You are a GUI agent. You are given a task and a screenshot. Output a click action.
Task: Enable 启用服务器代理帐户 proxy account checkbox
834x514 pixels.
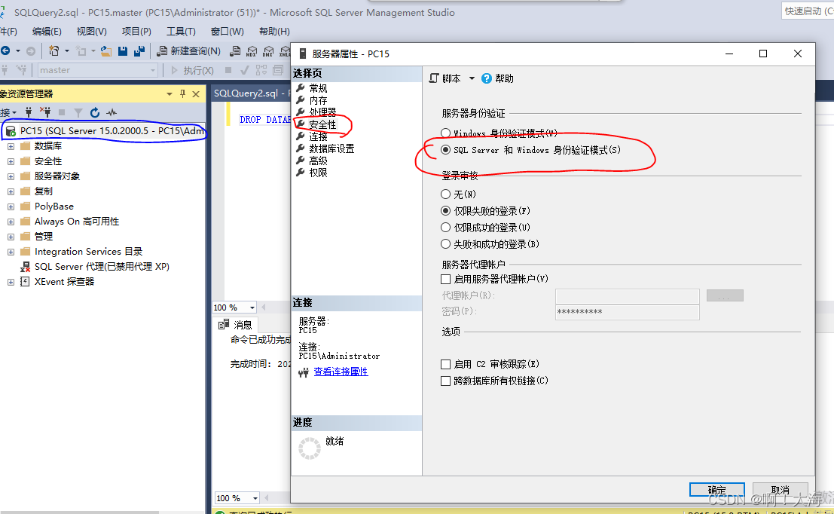click(445, 279)
